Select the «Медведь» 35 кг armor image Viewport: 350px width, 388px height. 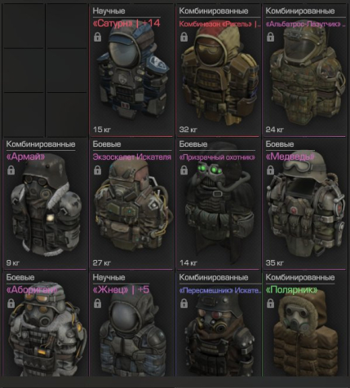(x=304, y=206)
